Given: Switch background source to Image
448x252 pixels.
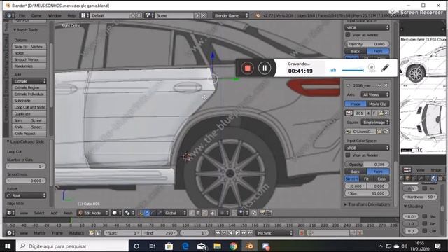Looking at the screenshot, I should 356,104.
